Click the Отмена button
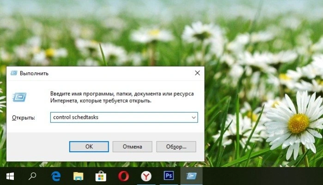This screenshot has height=185, width=323. coord(133,147)
